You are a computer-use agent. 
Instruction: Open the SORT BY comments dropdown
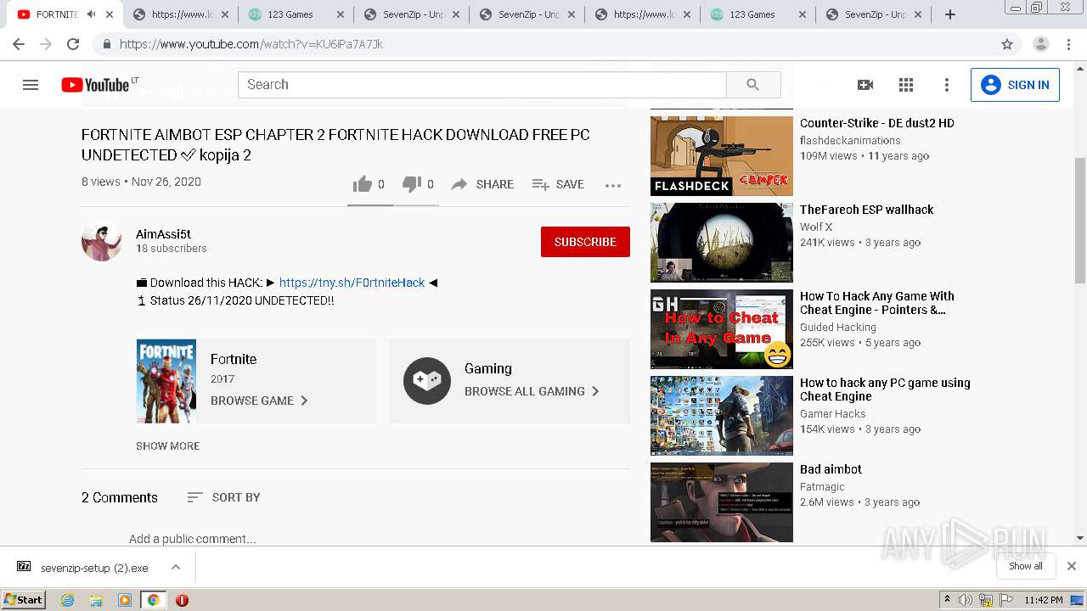(x=223, y=497)
